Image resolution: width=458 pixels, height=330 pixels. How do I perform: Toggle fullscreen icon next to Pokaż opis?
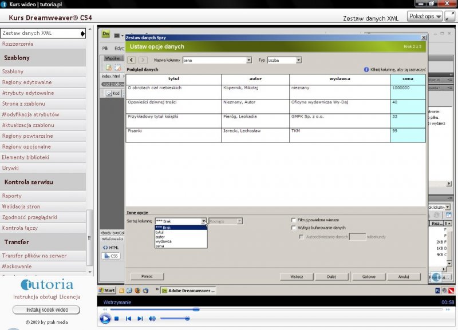[x=450, y=16]
